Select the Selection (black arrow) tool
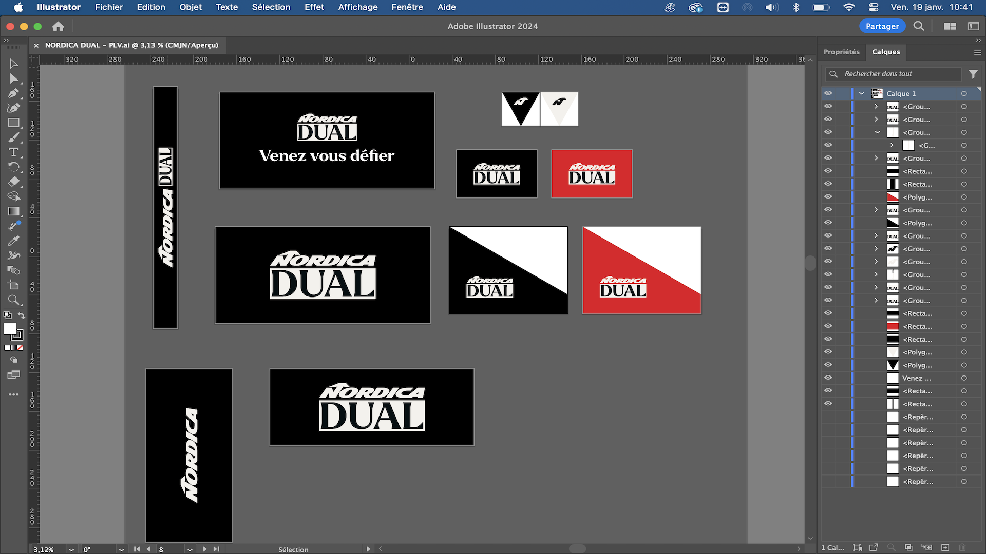 [14, 64]
